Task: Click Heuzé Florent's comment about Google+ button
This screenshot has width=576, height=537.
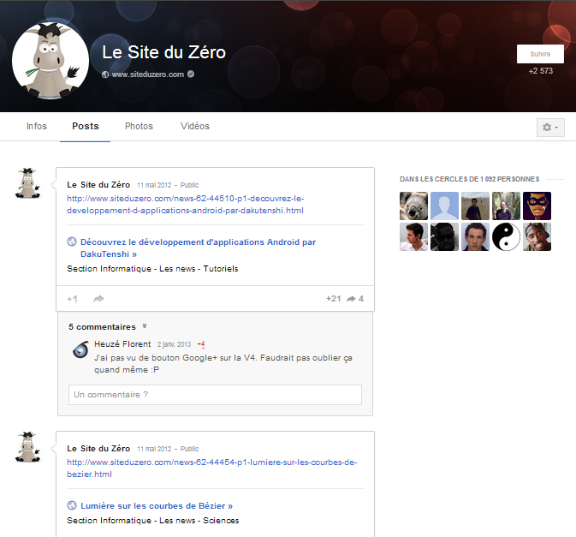Action: click(x=223, y=364)
